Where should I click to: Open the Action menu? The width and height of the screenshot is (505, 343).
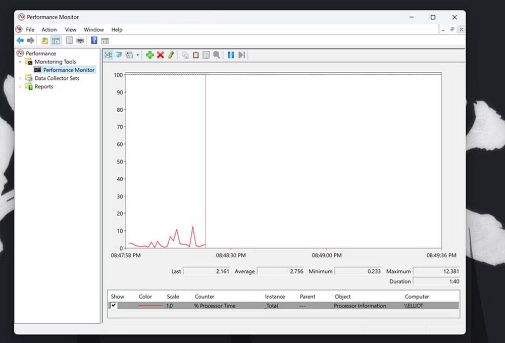tap(49, 29)
